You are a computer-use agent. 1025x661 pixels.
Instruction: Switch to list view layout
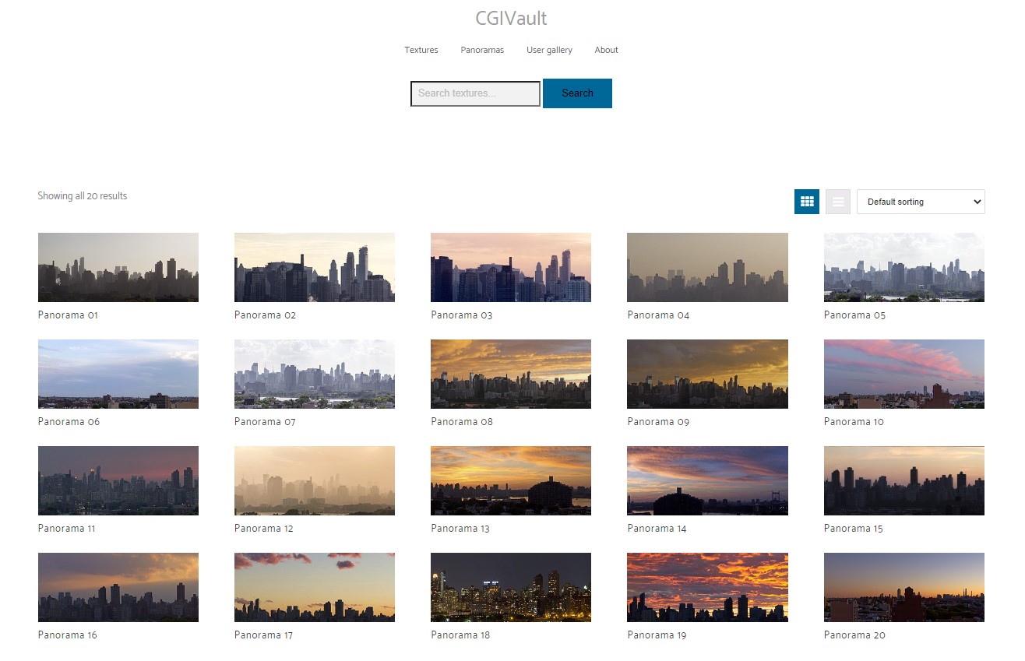click(838, 202)
